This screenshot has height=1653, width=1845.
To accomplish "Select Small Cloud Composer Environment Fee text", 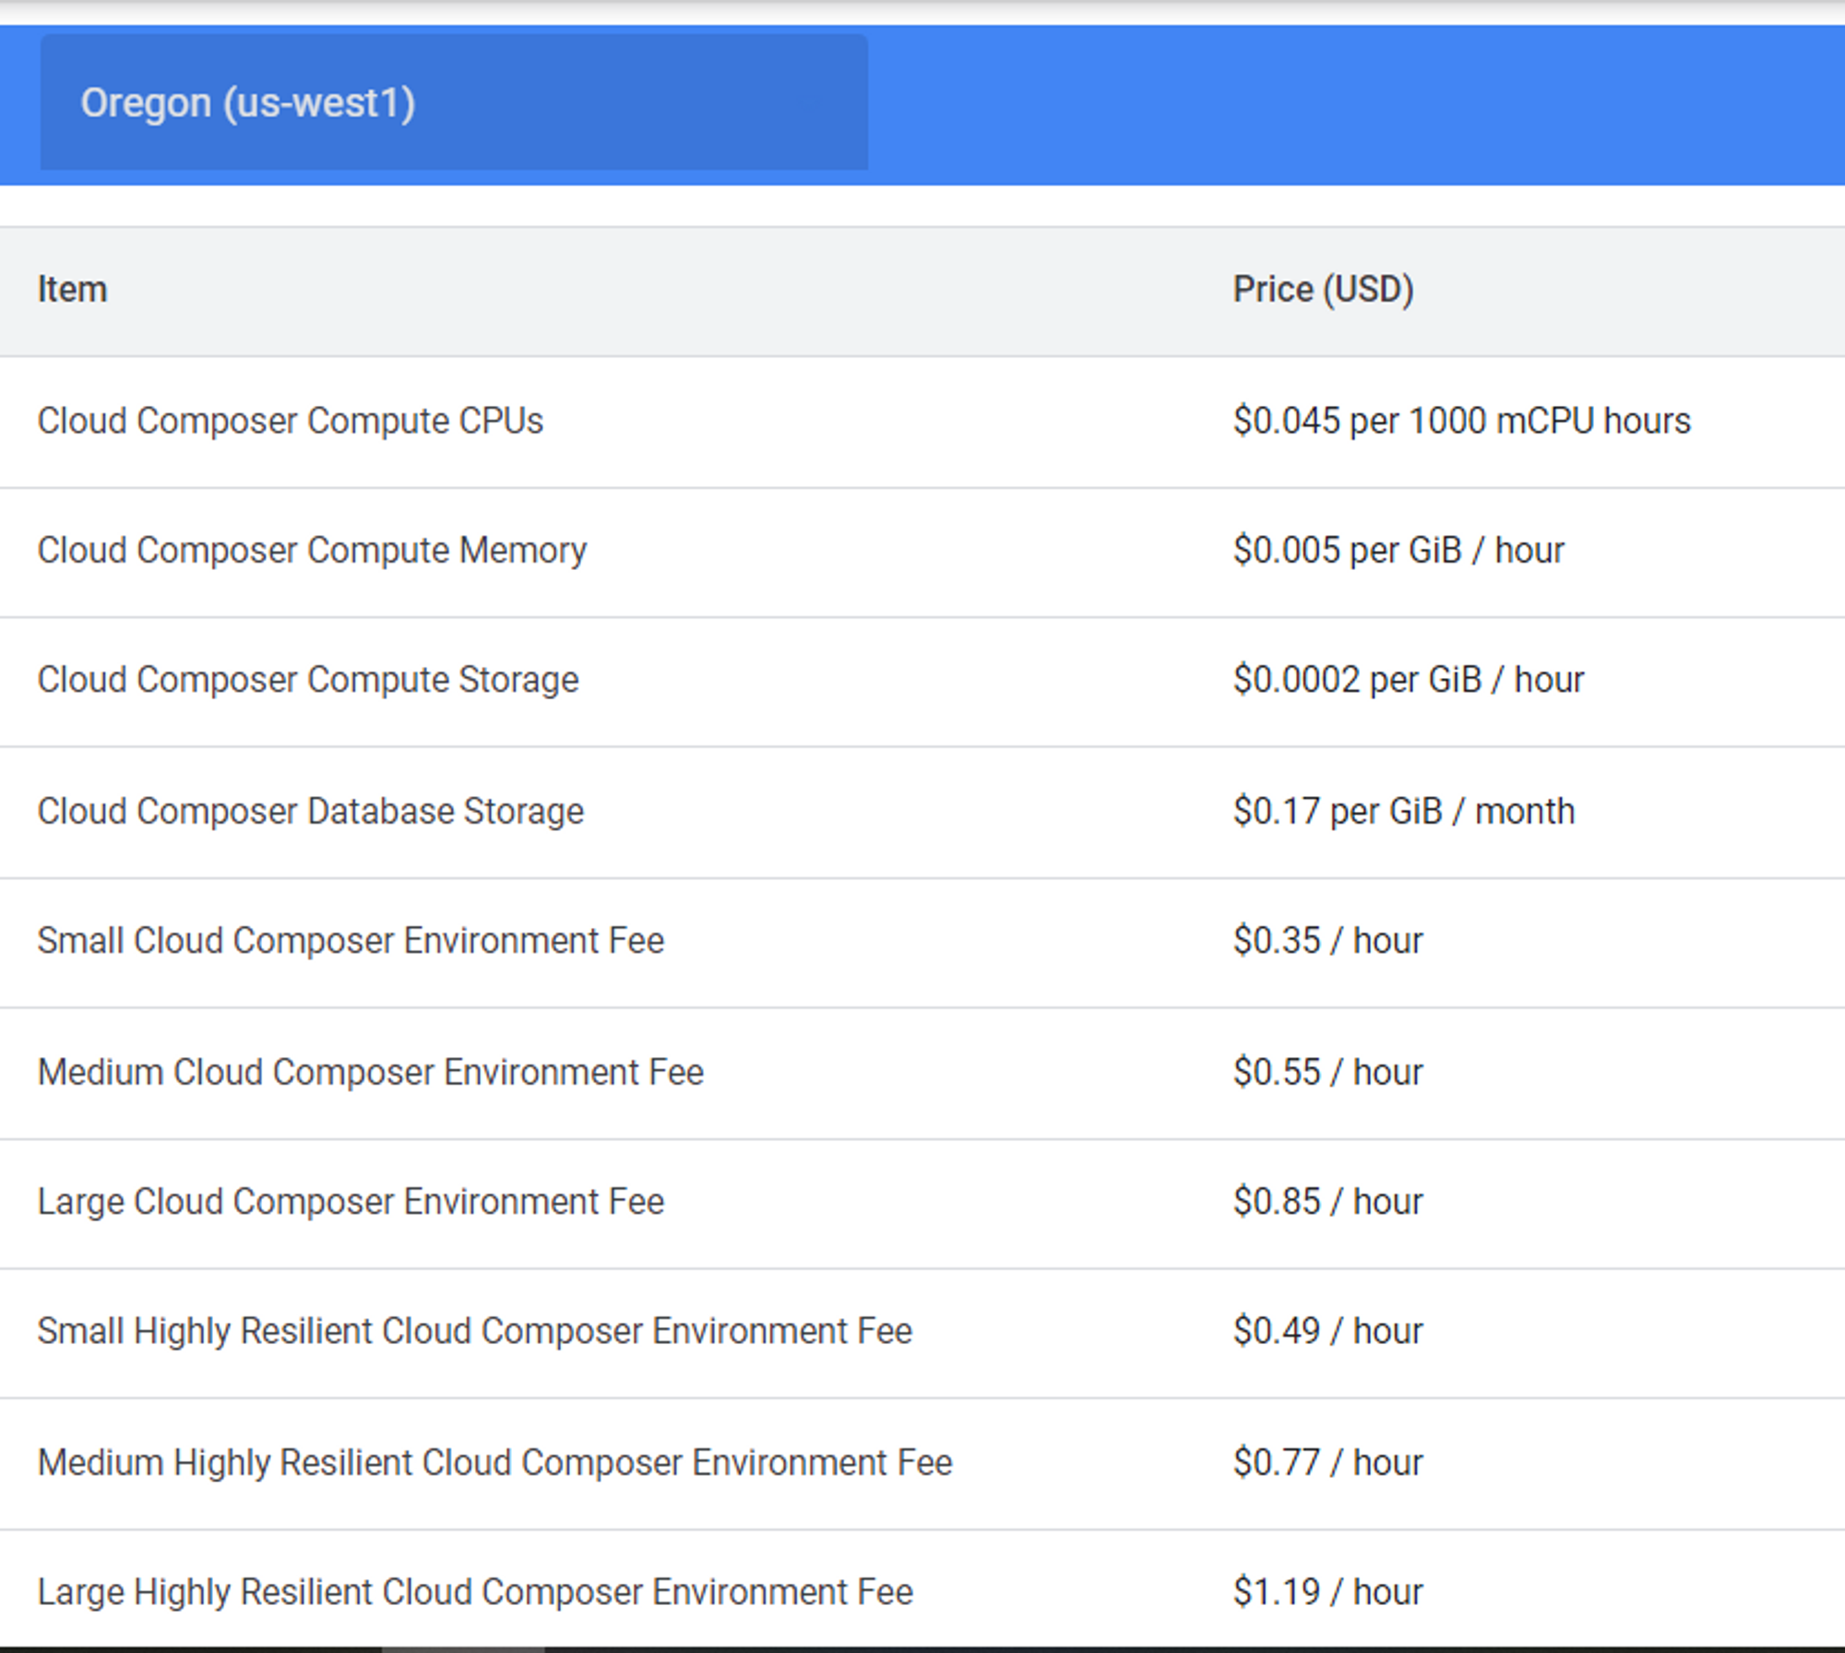I will (350, 941).
